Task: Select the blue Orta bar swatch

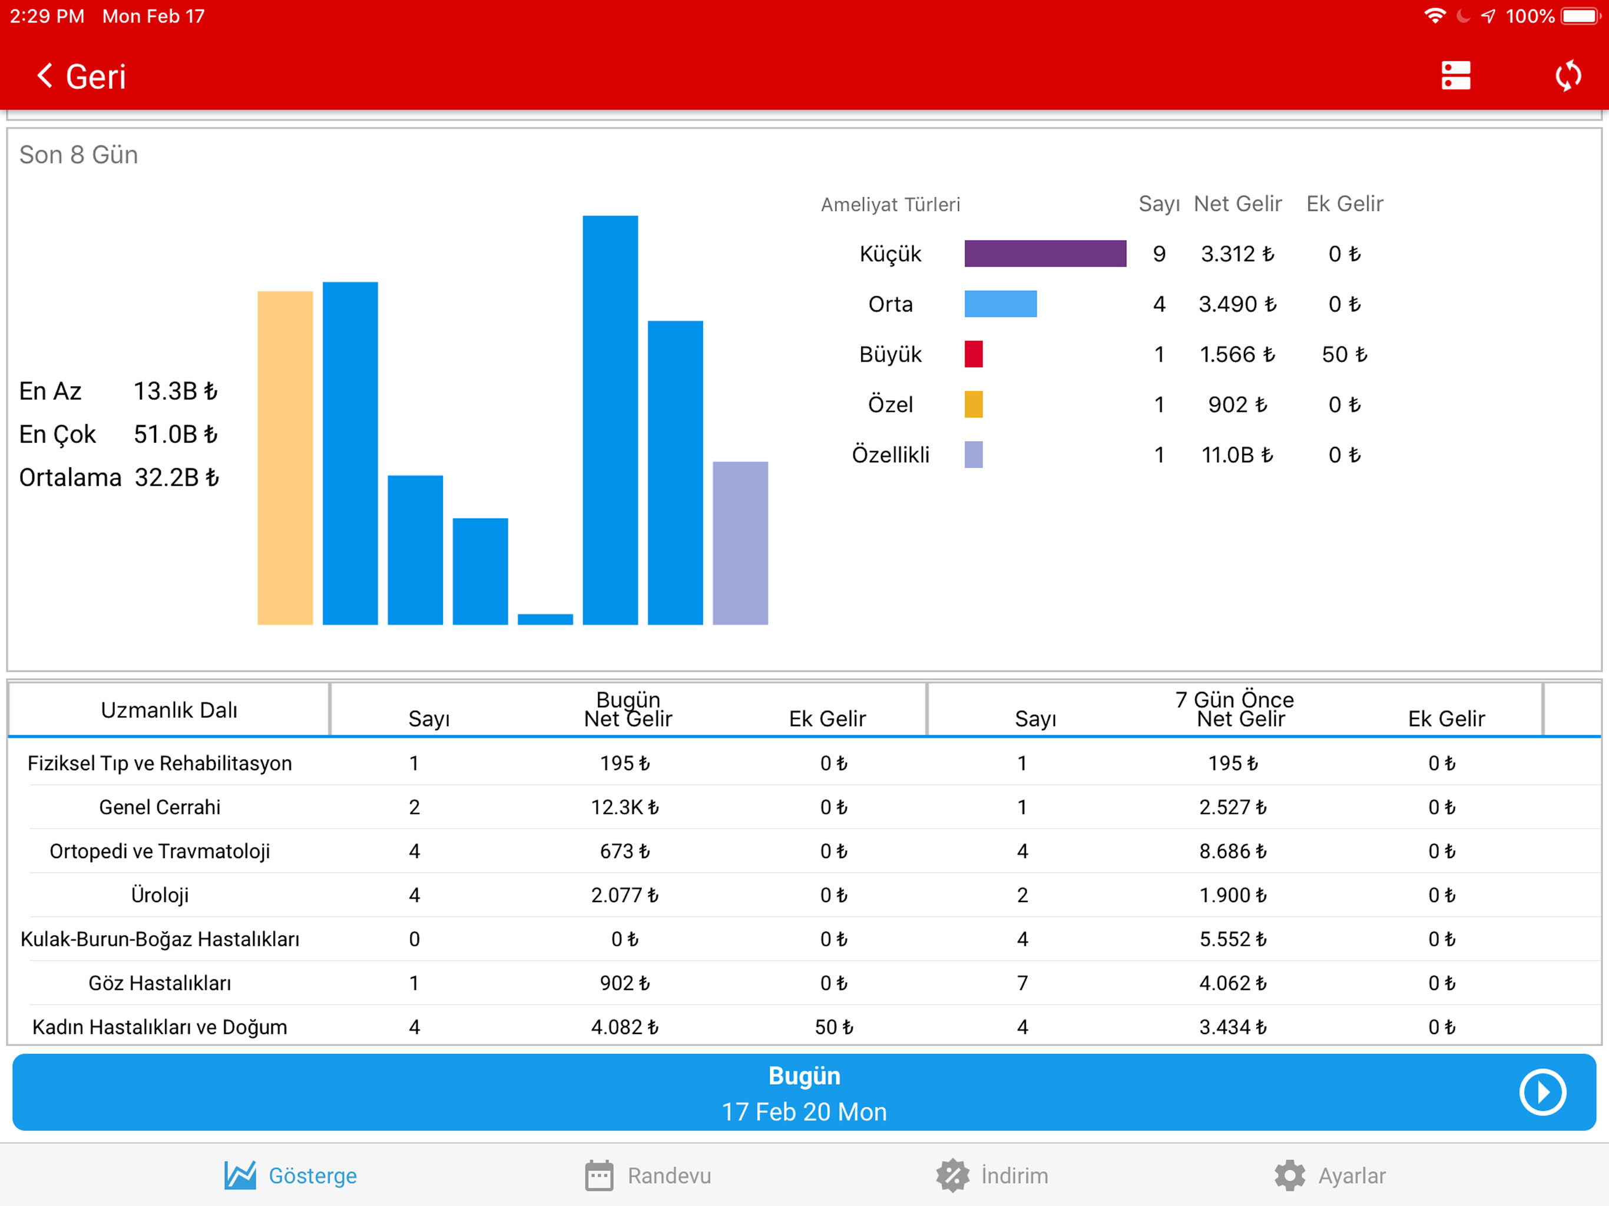Action: (x=1000, y=304)
